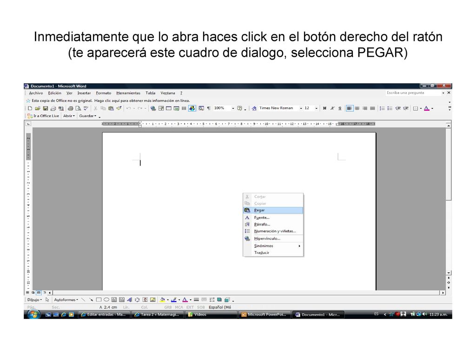
Task: Open the Formato menu
Action: coord(104,93)
